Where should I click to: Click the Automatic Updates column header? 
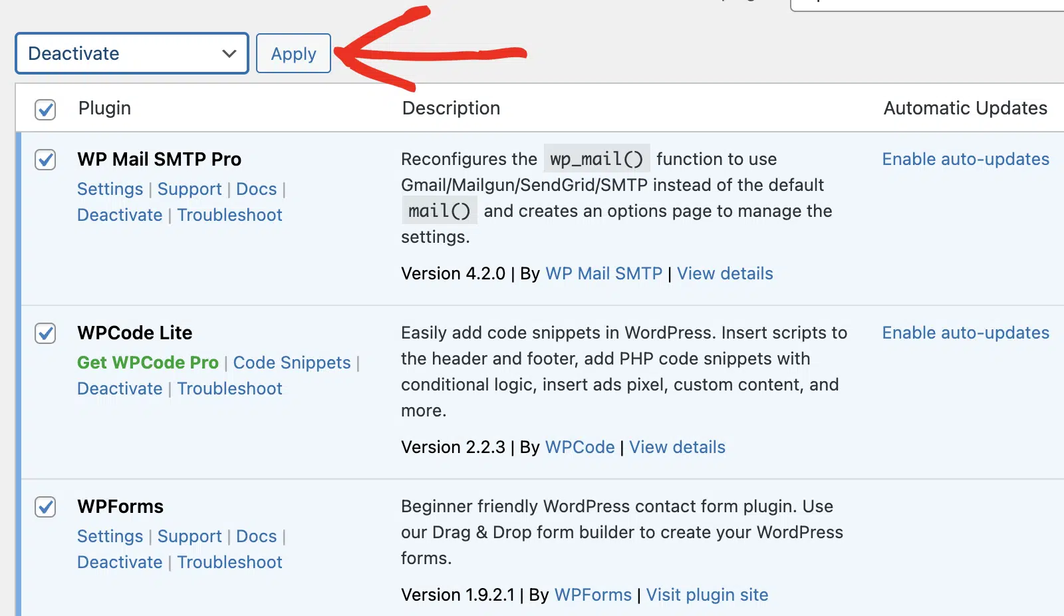[x=966, y=108]
